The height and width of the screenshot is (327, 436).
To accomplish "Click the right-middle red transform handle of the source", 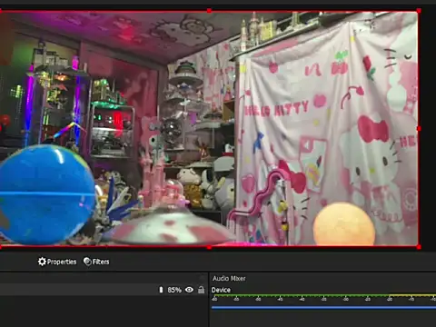I will 419,129.
